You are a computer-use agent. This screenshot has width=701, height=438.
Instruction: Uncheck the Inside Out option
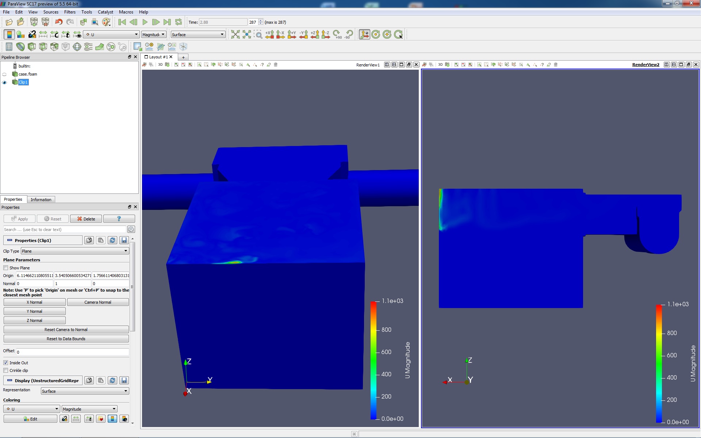6,362
